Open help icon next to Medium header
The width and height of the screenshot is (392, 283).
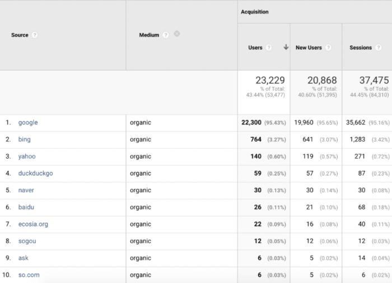pyautogui.click(x=166, y=35)
